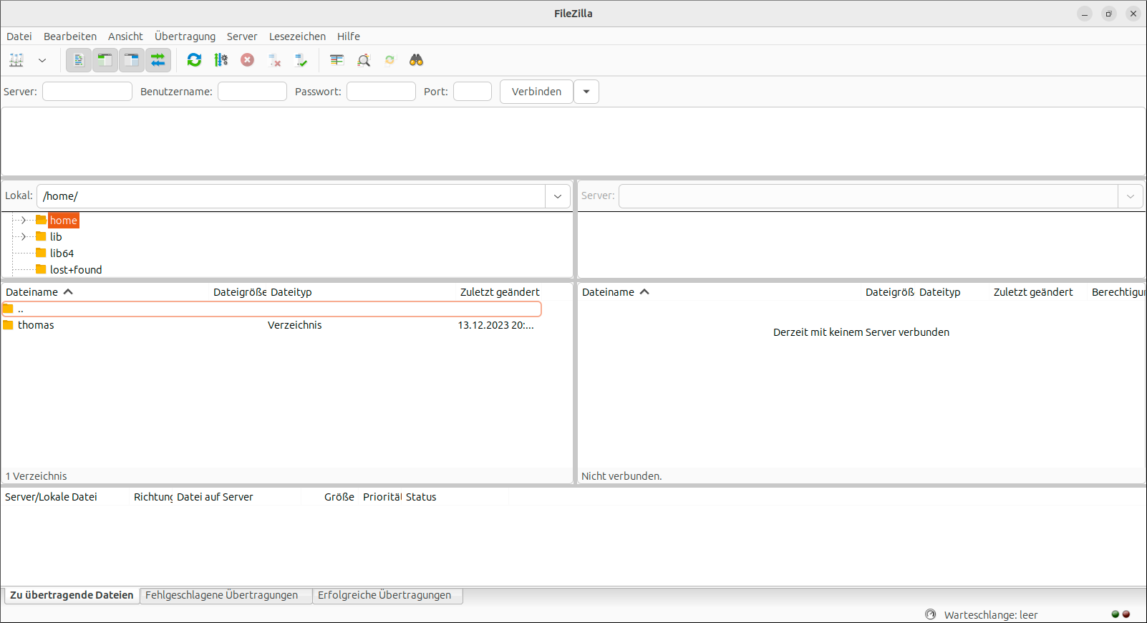Open the Site Manager icon

(x=16, y=60)
